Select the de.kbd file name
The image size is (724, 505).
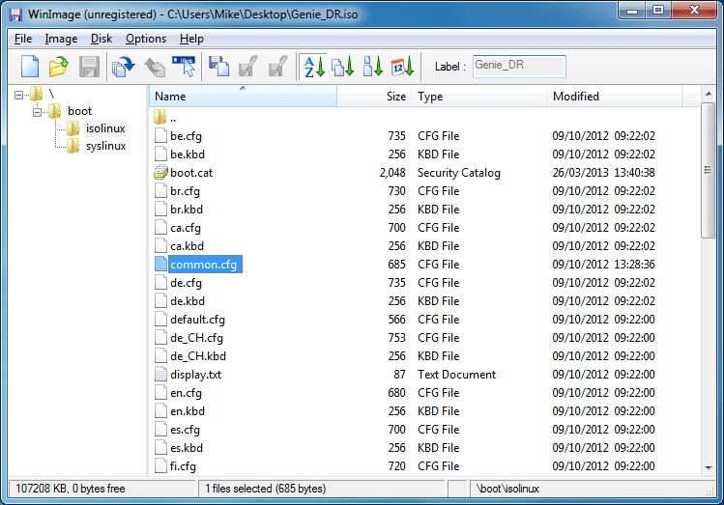coord(188,300)
